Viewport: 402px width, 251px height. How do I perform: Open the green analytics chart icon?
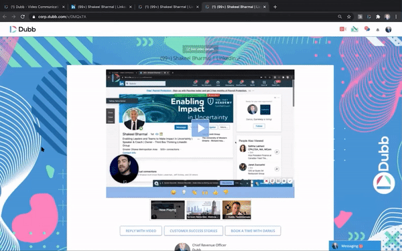click(354, 29)
